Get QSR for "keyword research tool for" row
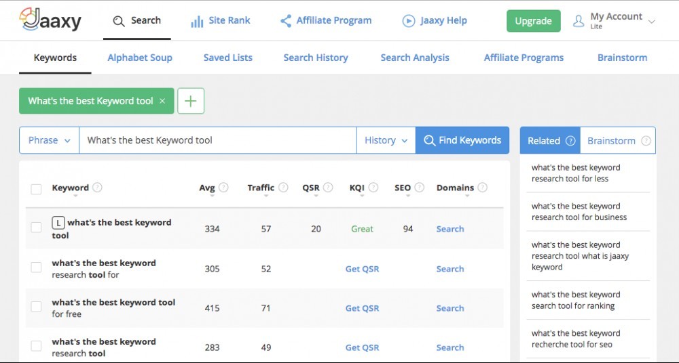Image resolution: width=679 pixels, height=363 pixels. 362,269
